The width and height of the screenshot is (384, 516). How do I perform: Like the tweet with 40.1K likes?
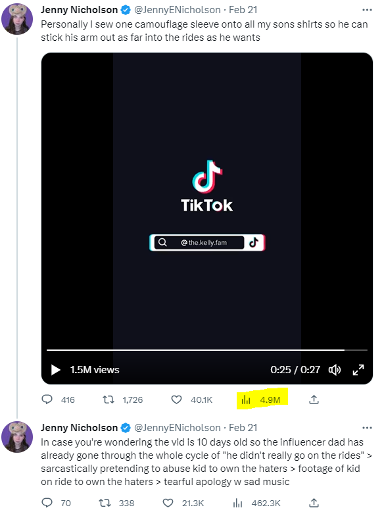click(176, 400)
